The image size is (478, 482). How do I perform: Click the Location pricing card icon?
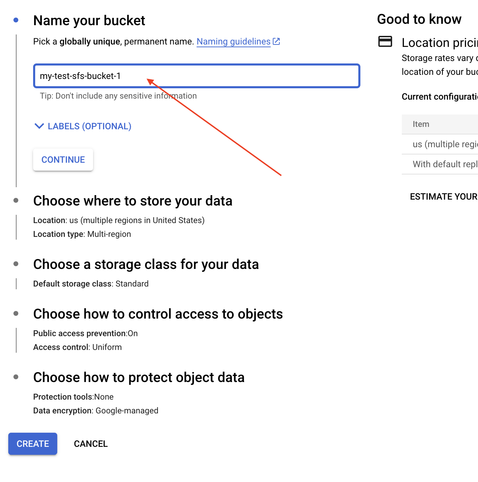[385, 41]
